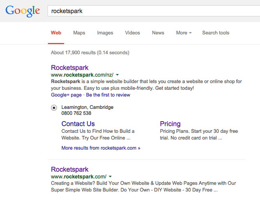Click Be the first to review

108,95
